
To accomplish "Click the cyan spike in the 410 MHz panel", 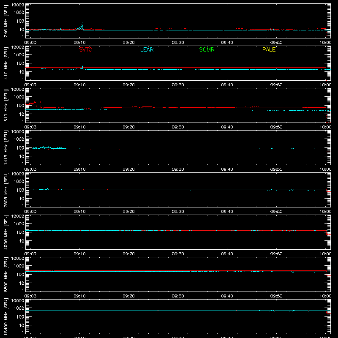I will [82, 67].
